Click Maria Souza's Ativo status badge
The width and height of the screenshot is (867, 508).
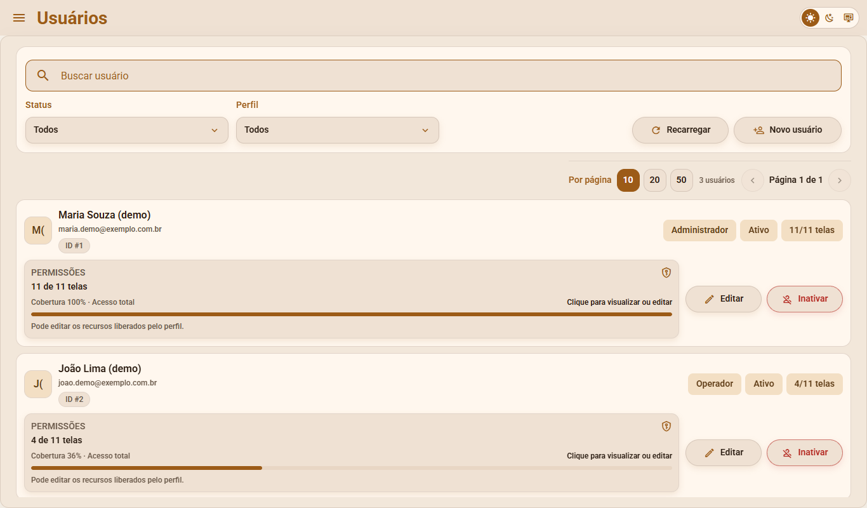coord(758,231)
